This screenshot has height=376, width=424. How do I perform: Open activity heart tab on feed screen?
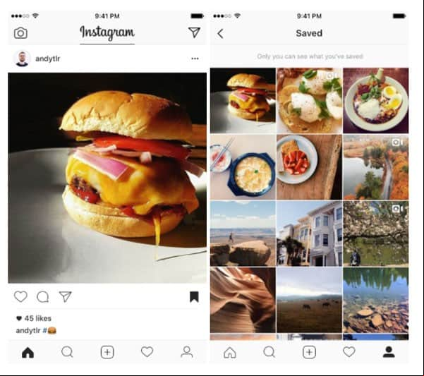147,352
